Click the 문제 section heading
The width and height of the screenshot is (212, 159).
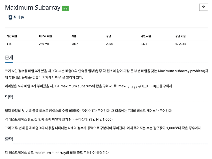tap(9, 57)
